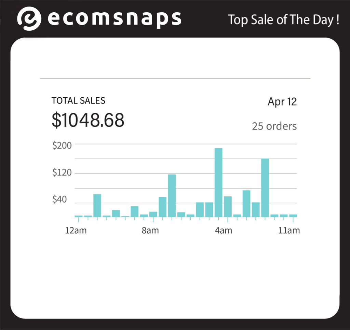The image size is (350, 330).
Task: Select the TOTAL SALES label
Action: (78, 101)
